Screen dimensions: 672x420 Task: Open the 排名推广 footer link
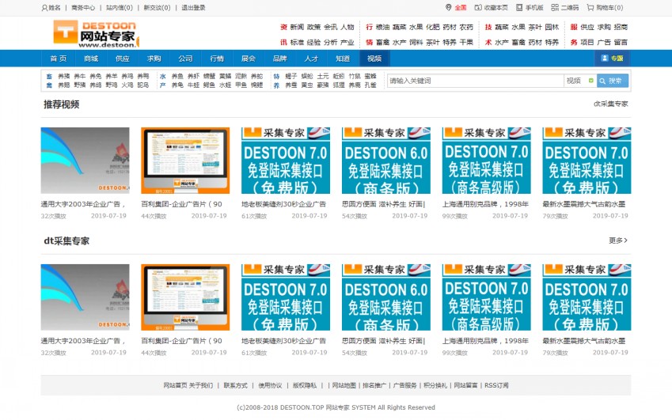374,385
